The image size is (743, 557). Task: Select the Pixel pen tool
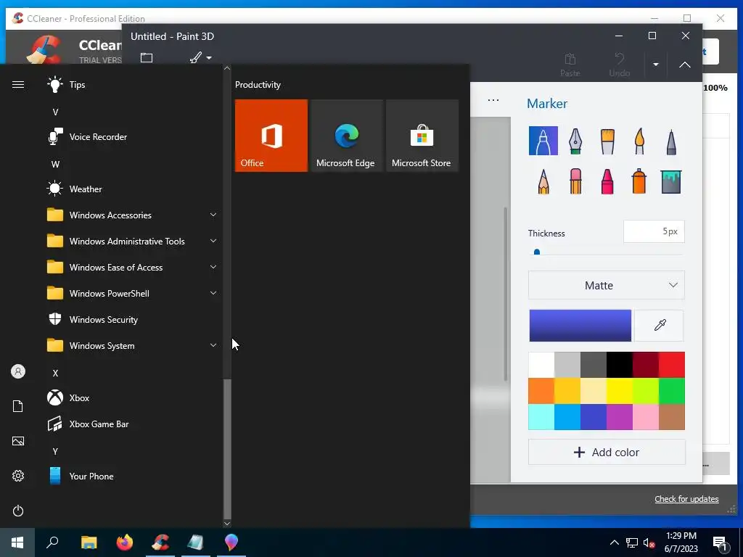click(x=671, y=141)
